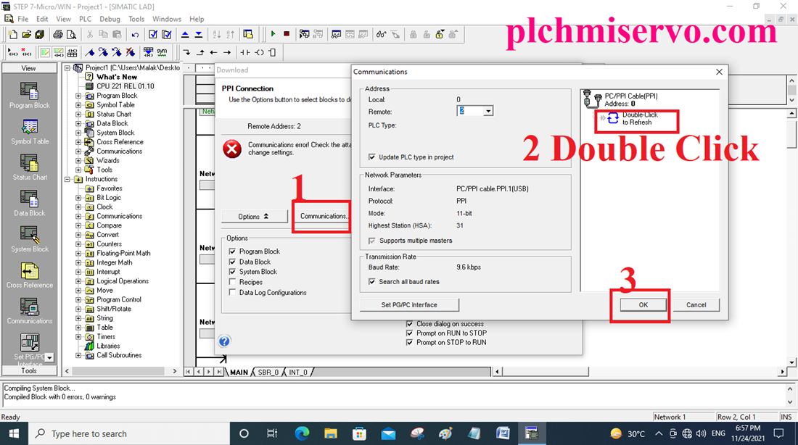
Task: Click Cancel in Communications dialog
Action: point(696,304)
